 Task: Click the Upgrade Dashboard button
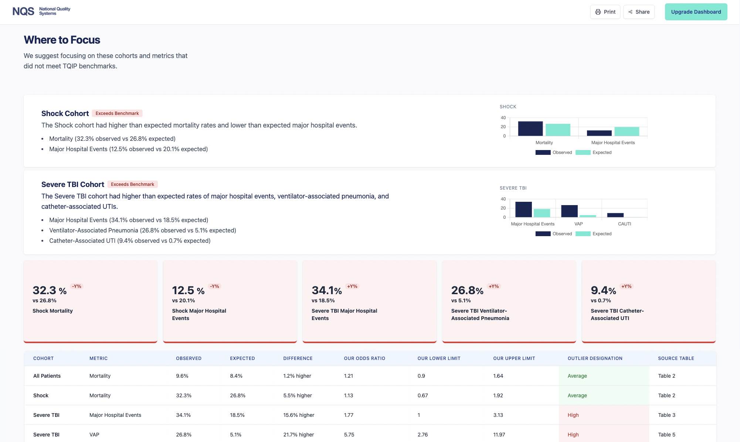pos(696,12)
